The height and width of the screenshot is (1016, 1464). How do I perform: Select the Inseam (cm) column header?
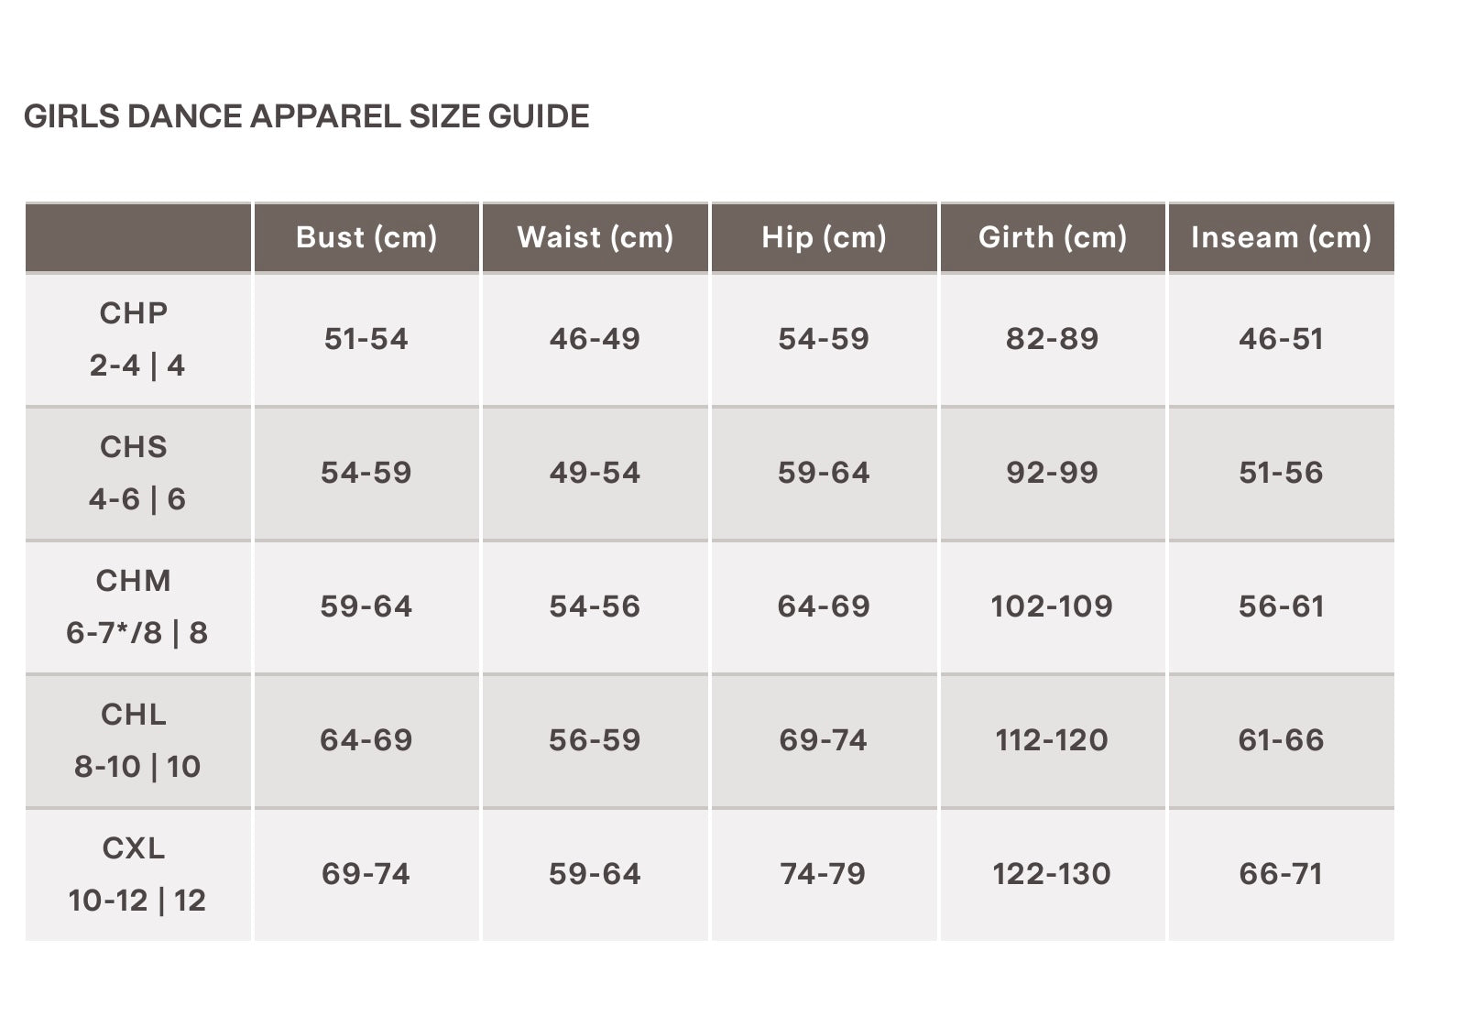[x=1281, y=237]
